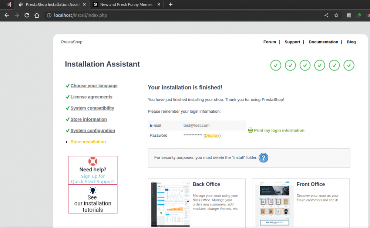370x228 pixels.
Task: Go back with browser back arrow
Action: [x=7, y=16]
